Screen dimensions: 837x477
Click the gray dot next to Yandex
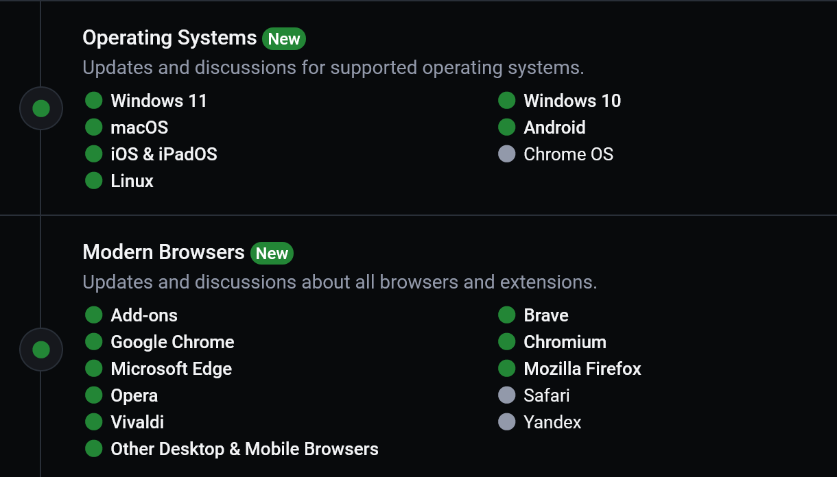(x=507, y=422)
